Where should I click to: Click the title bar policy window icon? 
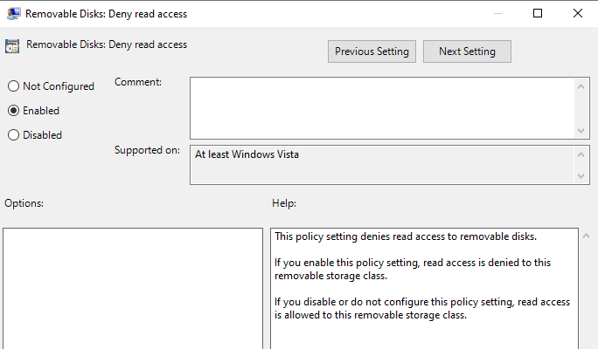point(14,14)
